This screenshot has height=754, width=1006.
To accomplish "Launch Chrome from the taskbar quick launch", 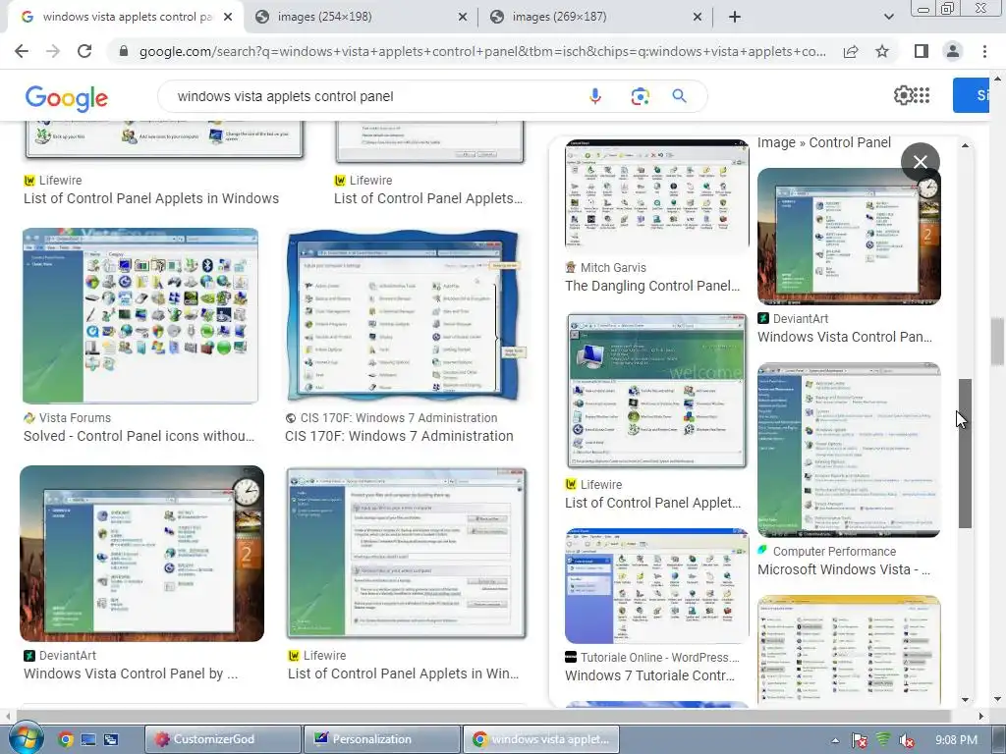I will click(x=66, y=739).
